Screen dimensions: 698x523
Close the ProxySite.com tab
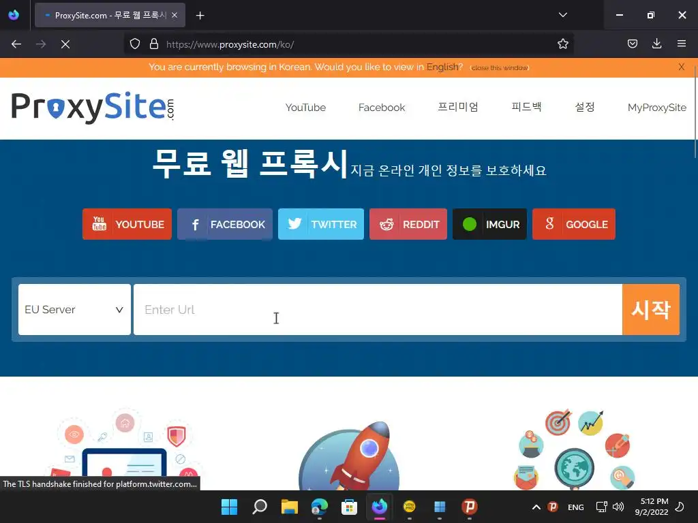[174, 15]
